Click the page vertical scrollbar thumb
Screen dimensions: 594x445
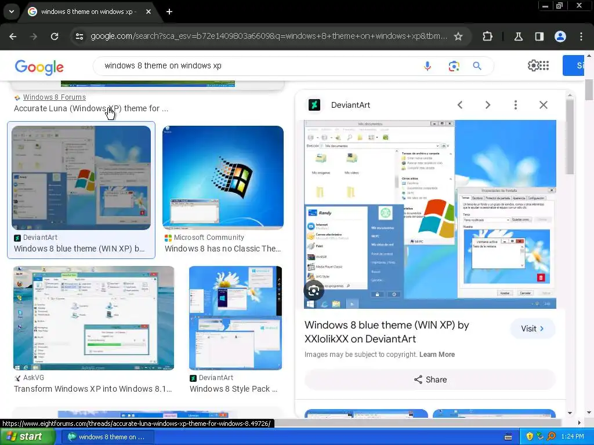(589, 90)
